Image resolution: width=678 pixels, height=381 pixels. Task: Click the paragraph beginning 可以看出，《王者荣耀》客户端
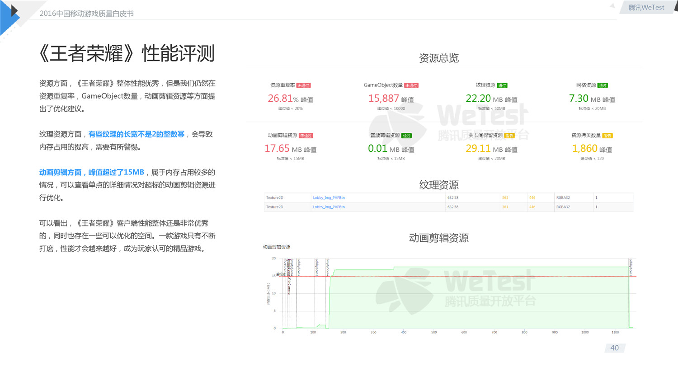click(x=127, y=235)
